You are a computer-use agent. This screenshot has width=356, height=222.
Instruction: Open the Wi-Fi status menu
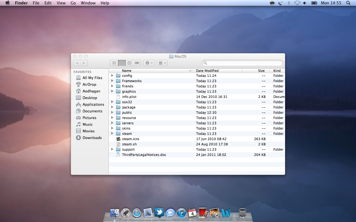tap(297, 3)
